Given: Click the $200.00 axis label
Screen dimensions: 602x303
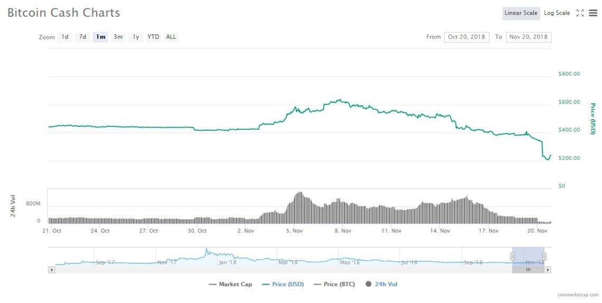Looking at the screenshot, I should click(x=569, y=158).
